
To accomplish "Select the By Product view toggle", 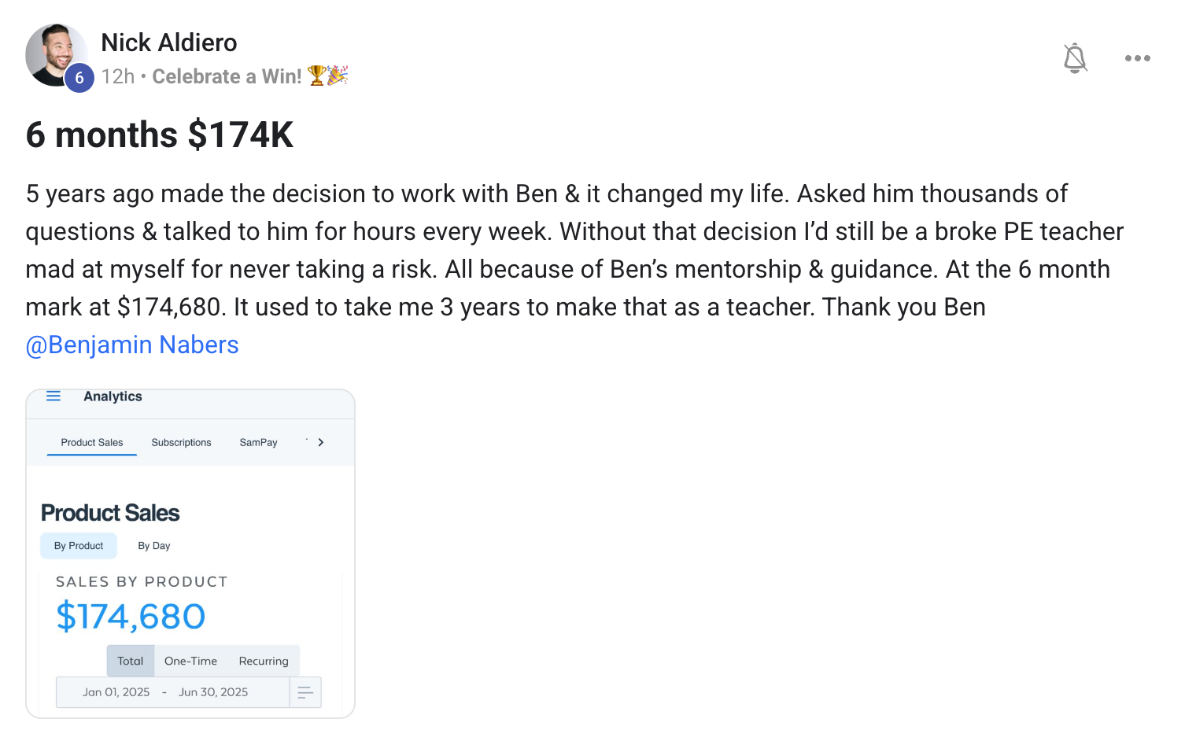I will [x=79, y=546].
